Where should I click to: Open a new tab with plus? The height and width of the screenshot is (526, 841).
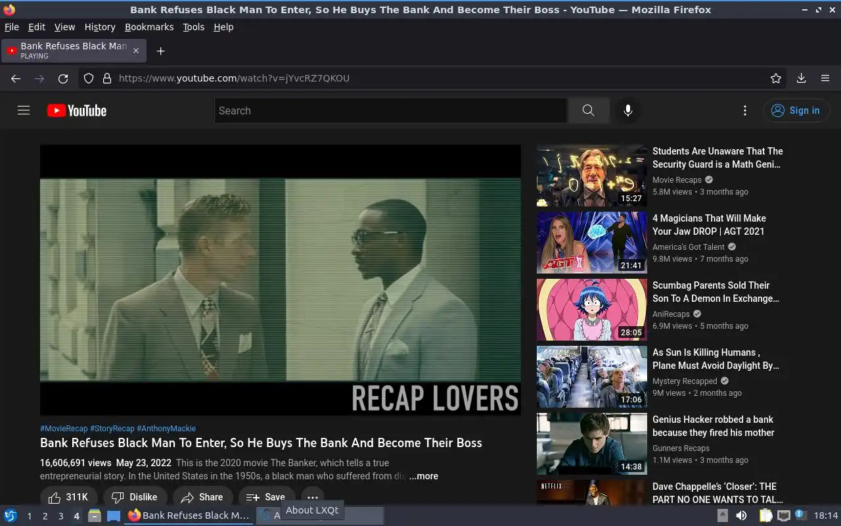pos(160,51)
